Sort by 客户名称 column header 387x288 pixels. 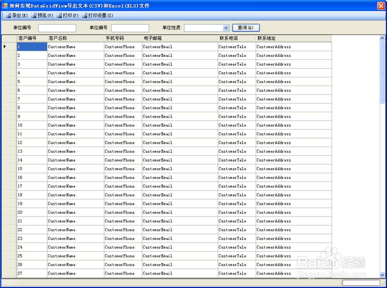coord(75,38)
